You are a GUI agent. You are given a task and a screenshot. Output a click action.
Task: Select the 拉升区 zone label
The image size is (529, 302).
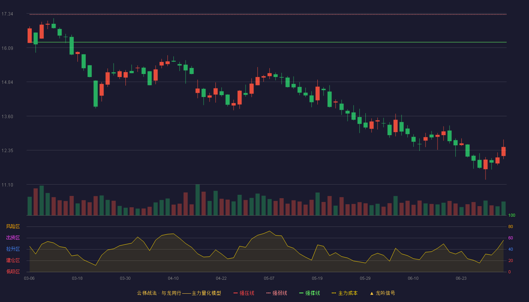pyautogui.click(x=13, y=249)
